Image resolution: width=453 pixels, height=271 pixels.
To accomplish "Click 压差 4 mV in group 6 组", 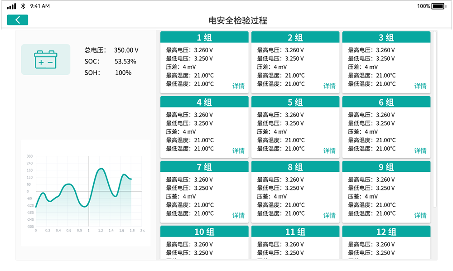I will 363,132.
